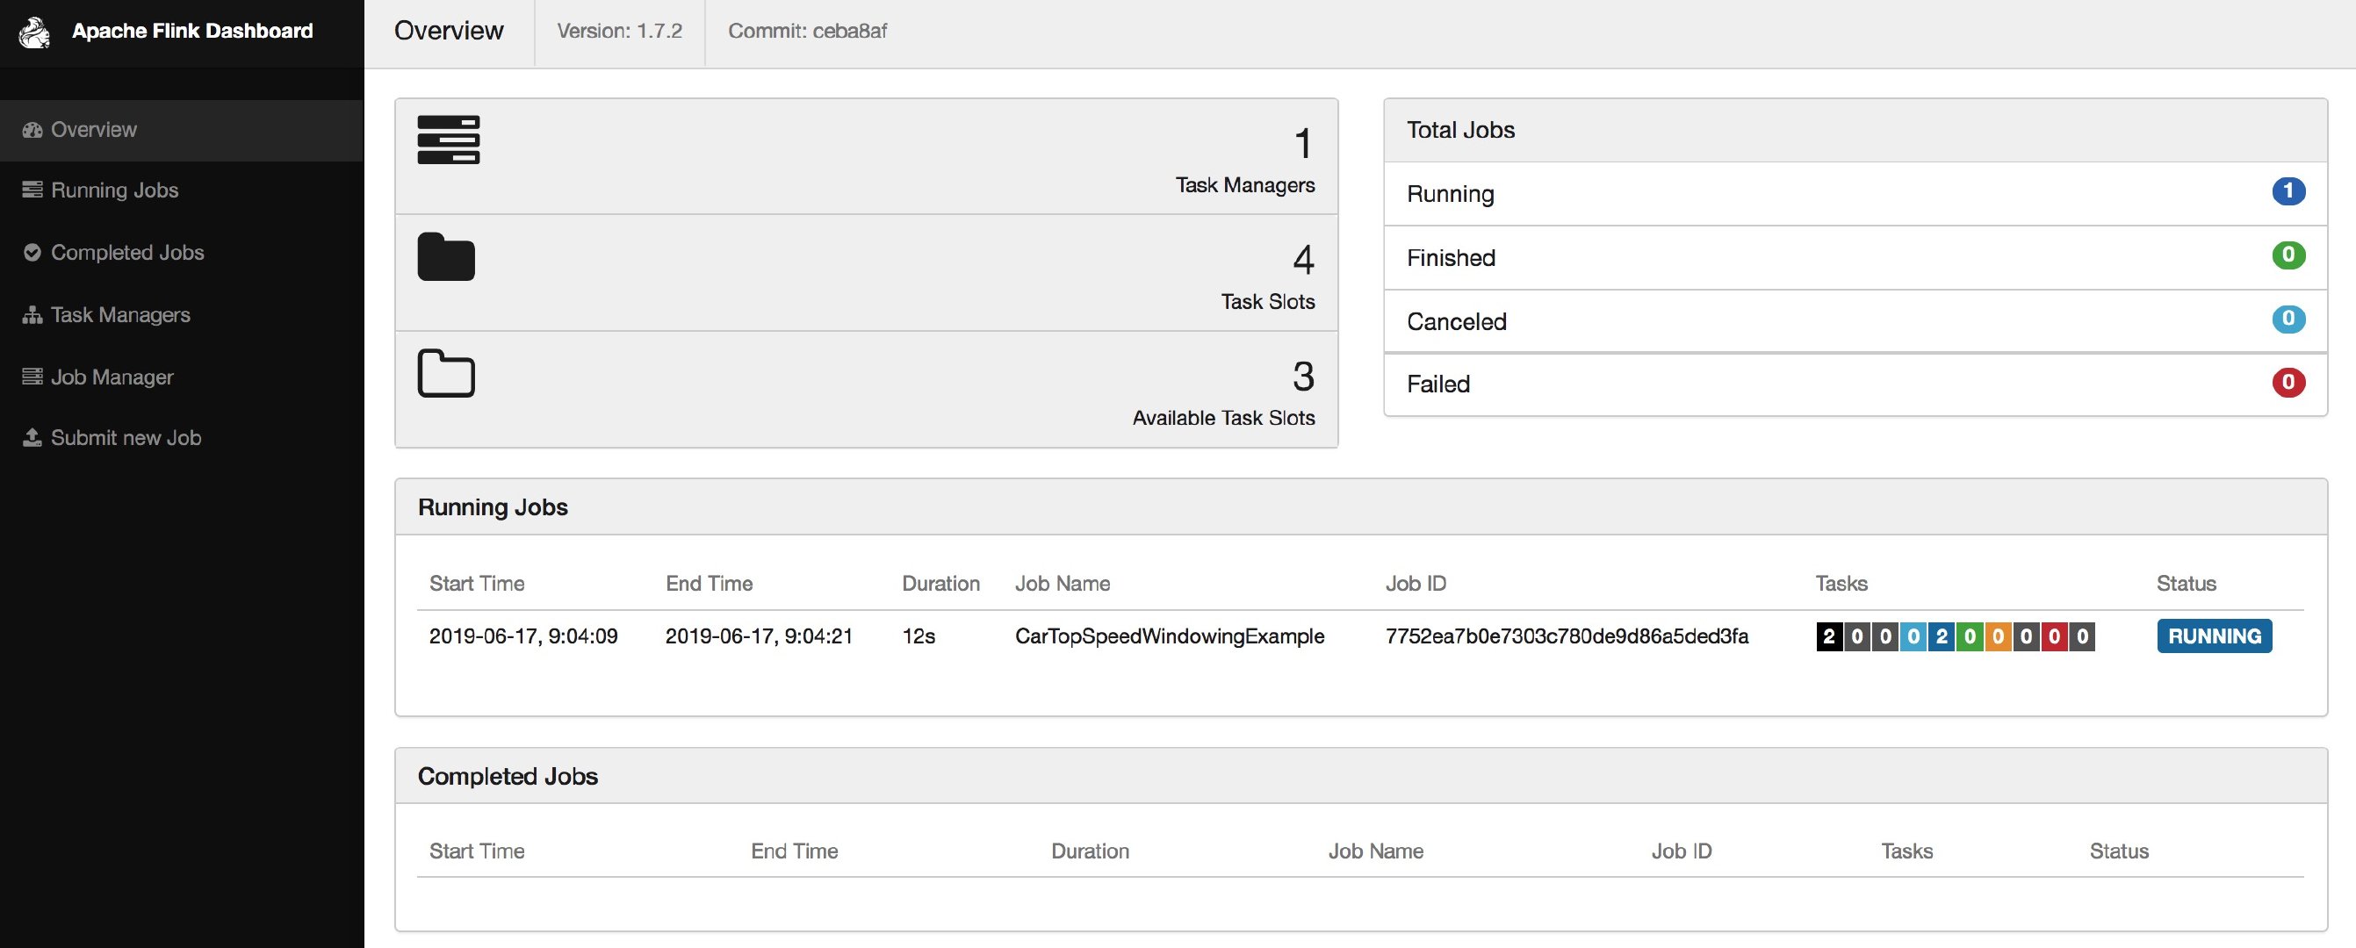Expand the Completed Jobs panel header
The width and height of the screenshot is (2356, 948).
(x=508, y=775)
